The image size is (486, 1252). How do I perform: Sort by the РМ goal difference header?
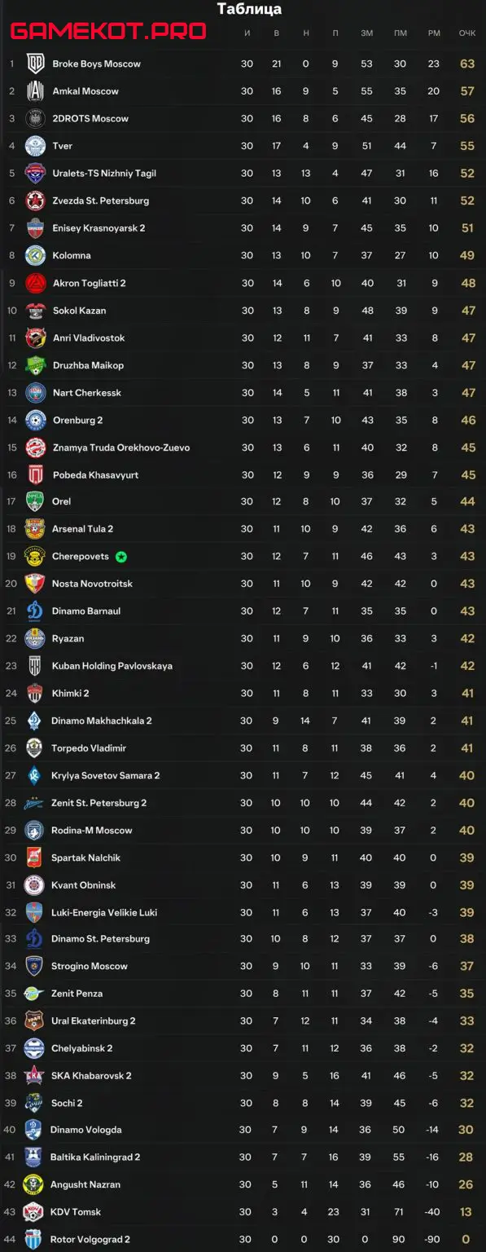[434, 33]
